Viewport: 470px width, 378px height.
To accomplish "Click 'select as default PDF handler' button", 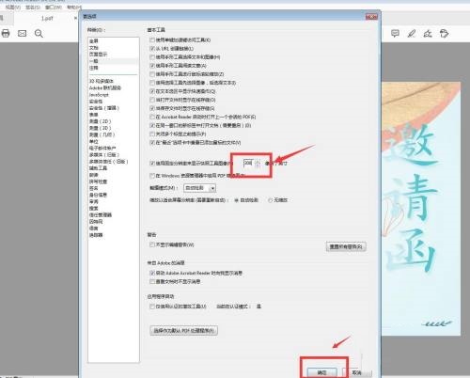I will click(183, 330).
